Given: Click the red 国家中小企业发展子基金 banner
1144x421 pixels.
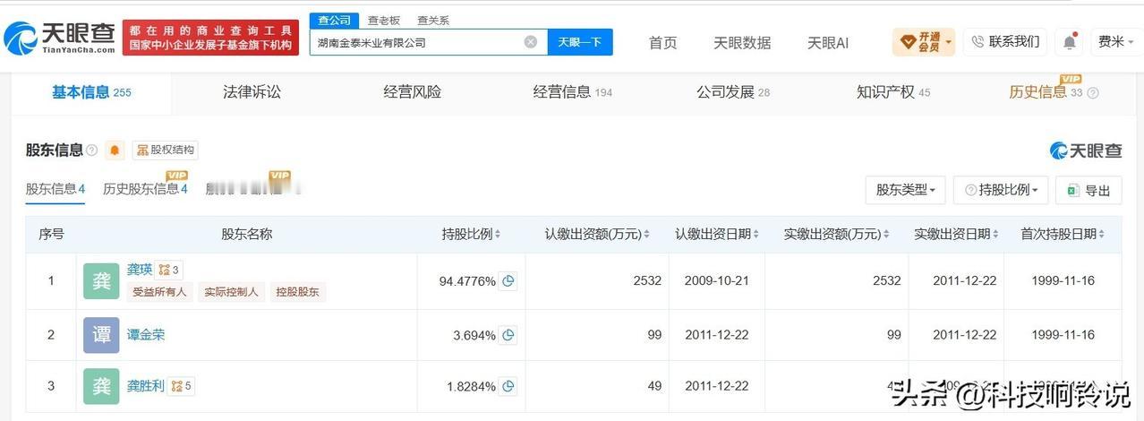Looking at the screenshot, I should (210, 38).
